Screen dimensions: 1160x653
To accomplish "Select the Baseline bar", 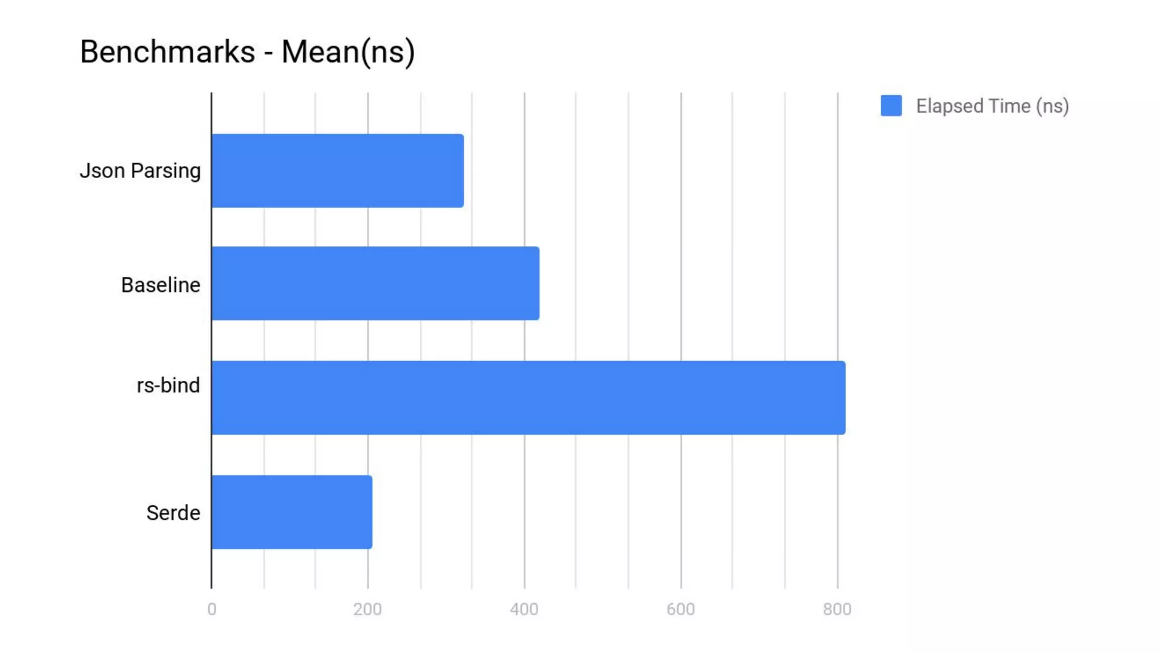I will point(375,283).
